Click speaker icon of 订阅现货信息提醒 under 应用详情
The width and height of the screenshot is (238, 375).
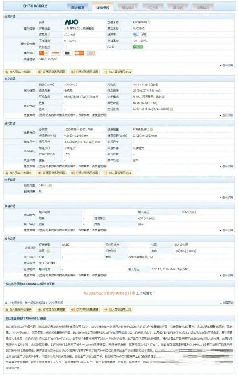click(x=40, y=72)
